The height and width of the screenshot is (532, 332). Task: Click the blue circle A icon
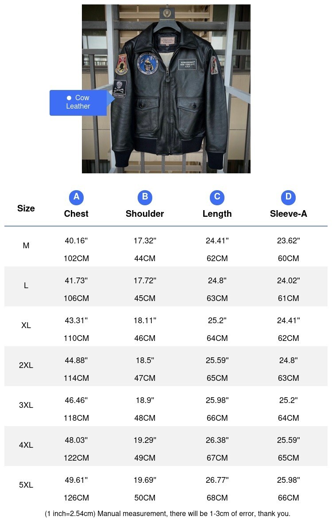click(76, 197)
